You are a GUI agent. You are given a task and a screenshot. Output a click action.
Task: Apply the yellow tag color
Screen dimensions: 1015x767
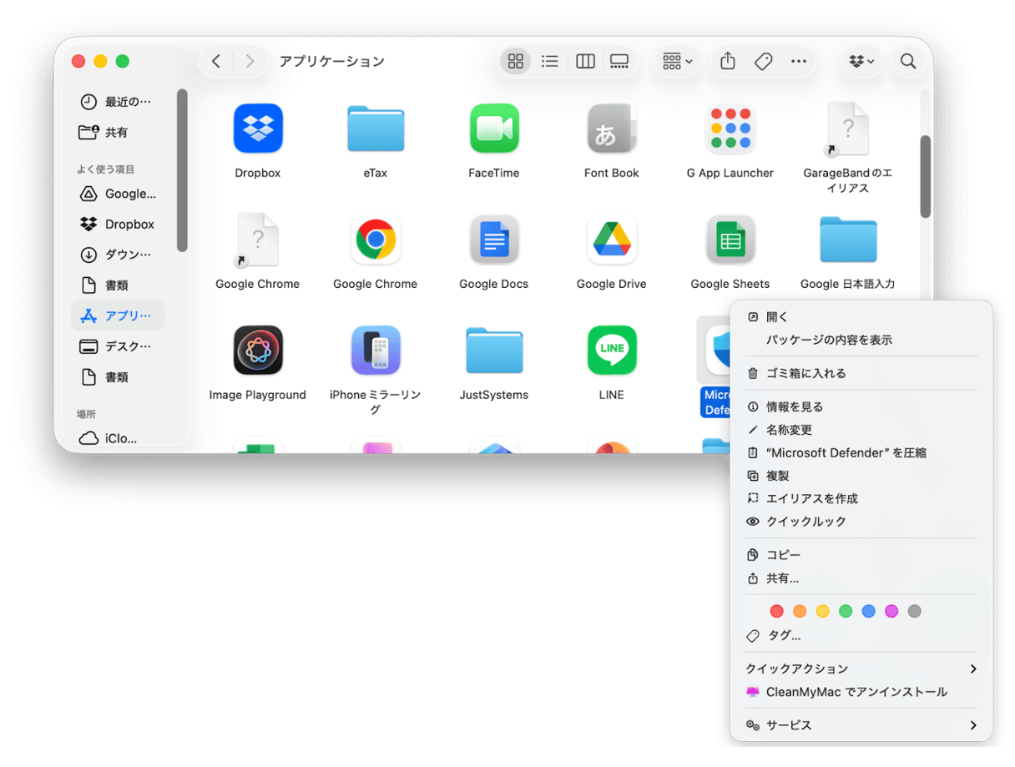[x=823, y=612]
